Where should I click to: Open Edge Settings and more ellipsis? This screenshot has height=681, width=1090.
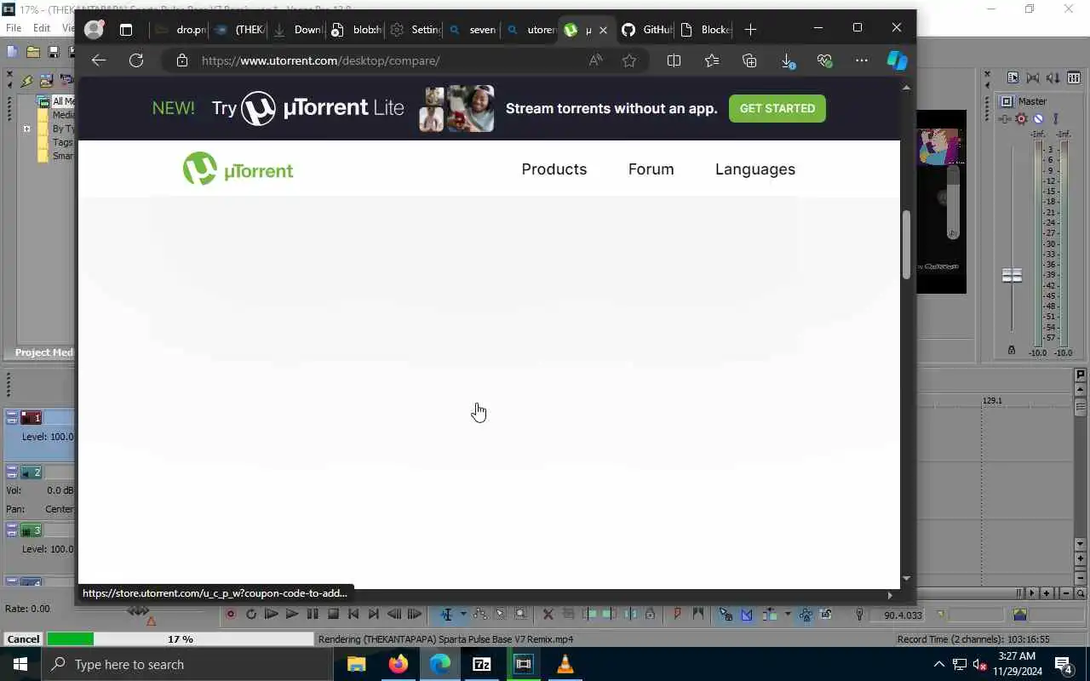(862, 60)
